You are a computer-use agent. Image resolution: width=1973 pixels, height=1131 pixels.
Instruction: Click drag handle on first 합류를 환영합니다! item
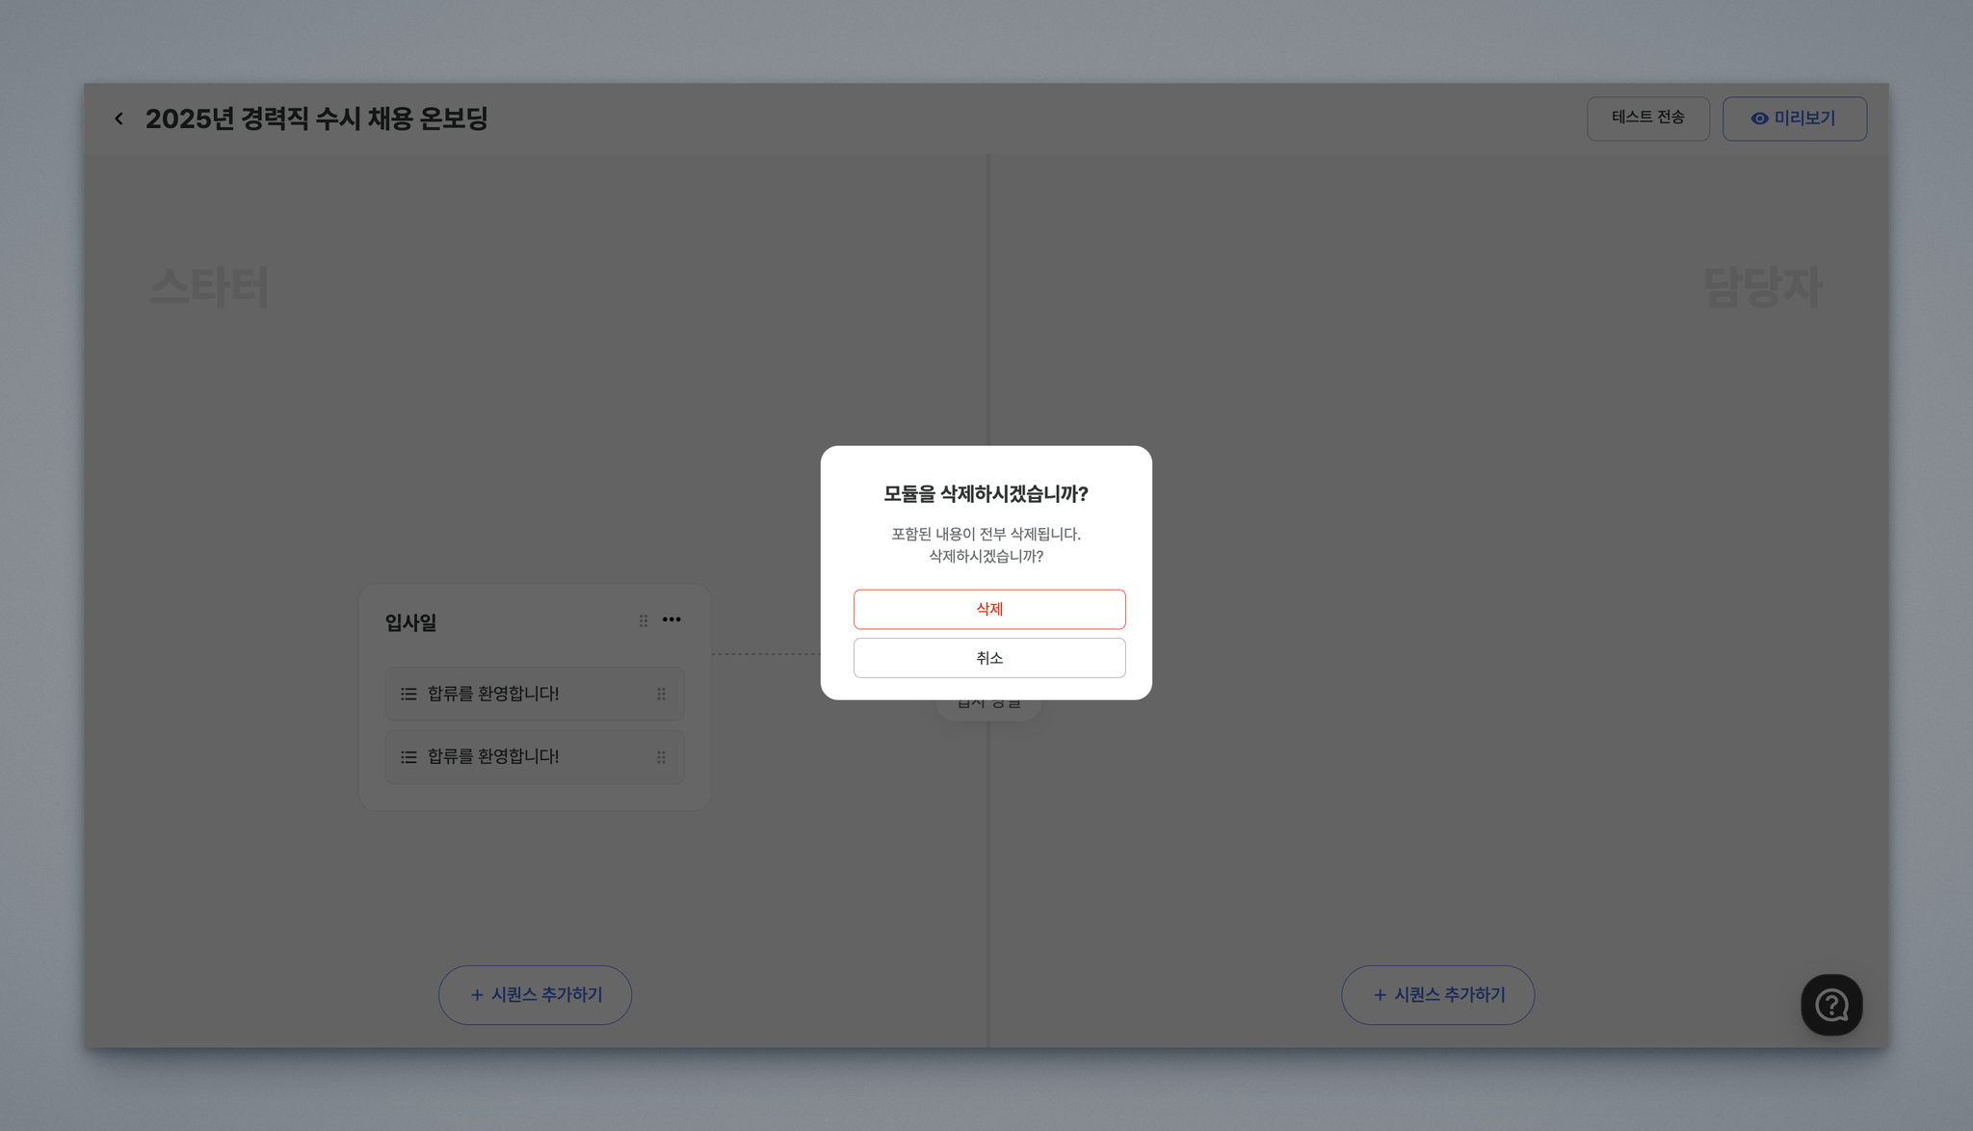pos(661,694)
